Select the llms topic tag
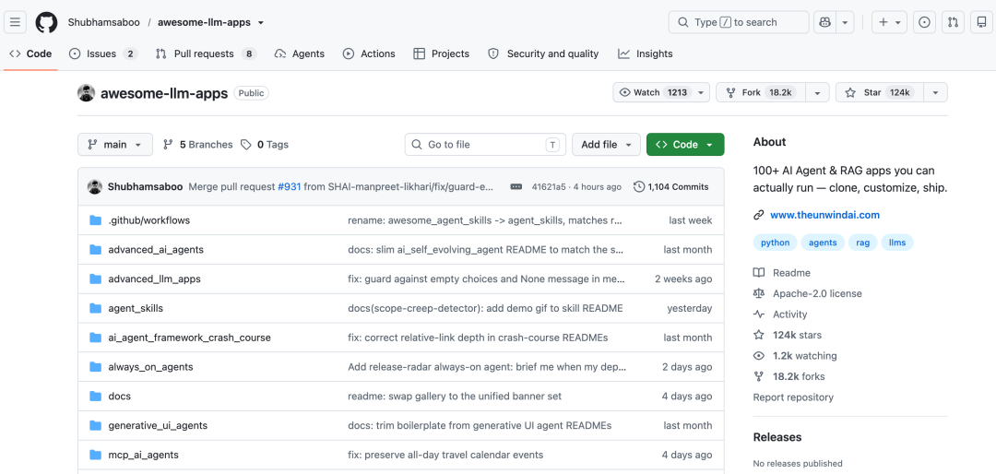The height and width of the screenshot is (474, 996). (x=897, y=243)
